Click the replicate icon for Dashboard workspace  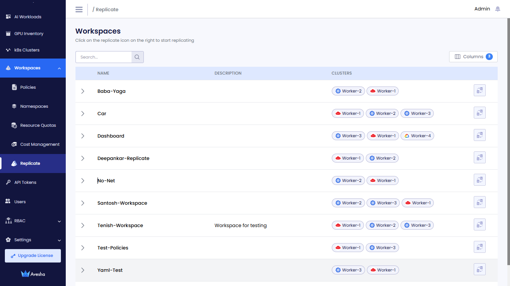(479, 135)
